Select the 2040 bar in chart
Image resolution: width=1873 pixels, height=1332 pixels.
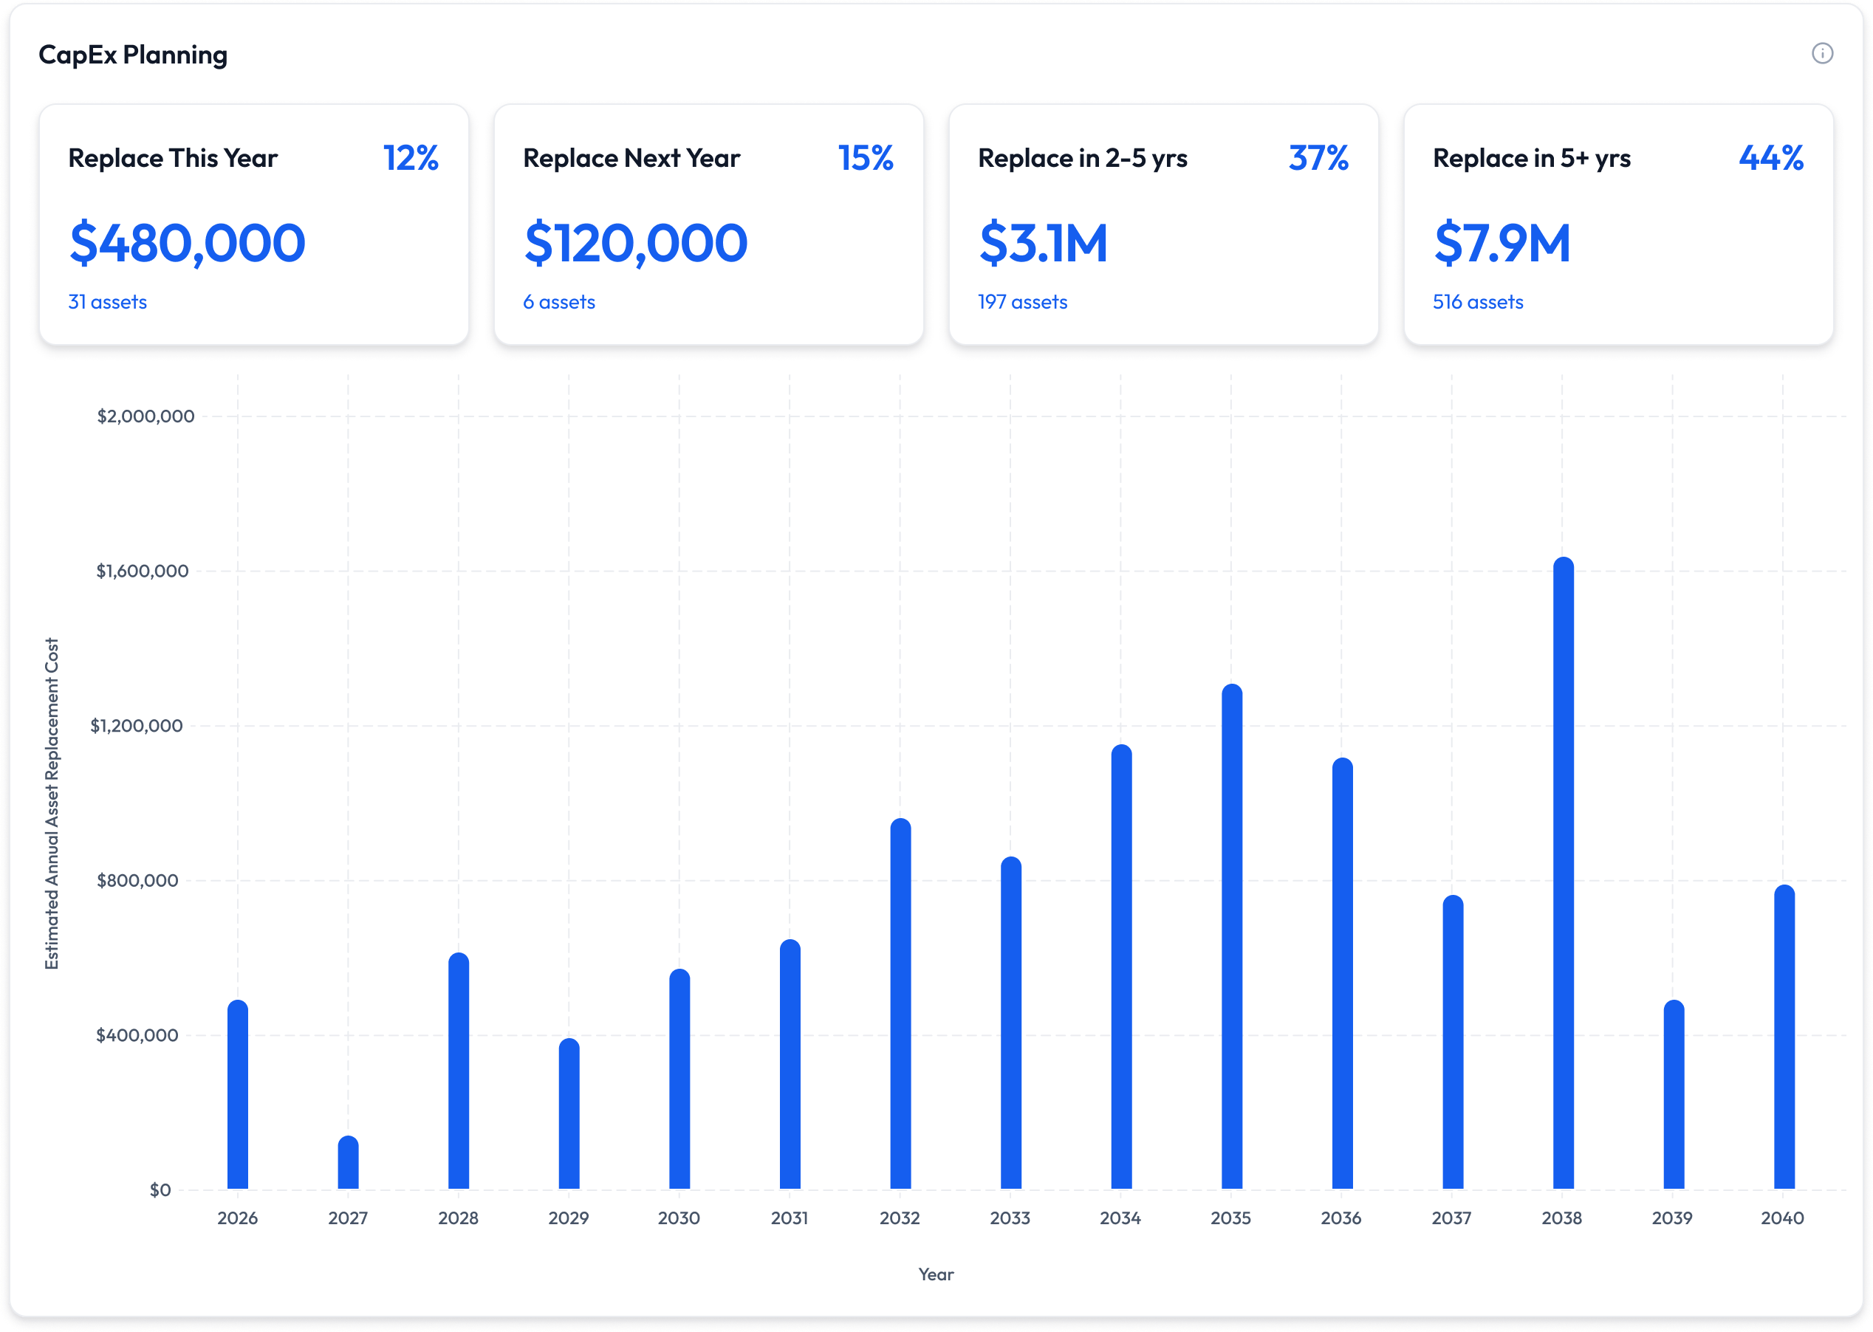coord(1784,1037)
